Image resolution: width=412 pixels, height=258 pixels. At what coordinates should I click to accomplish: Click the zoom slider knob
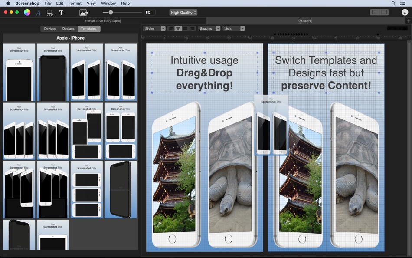[x=111, y=12]
